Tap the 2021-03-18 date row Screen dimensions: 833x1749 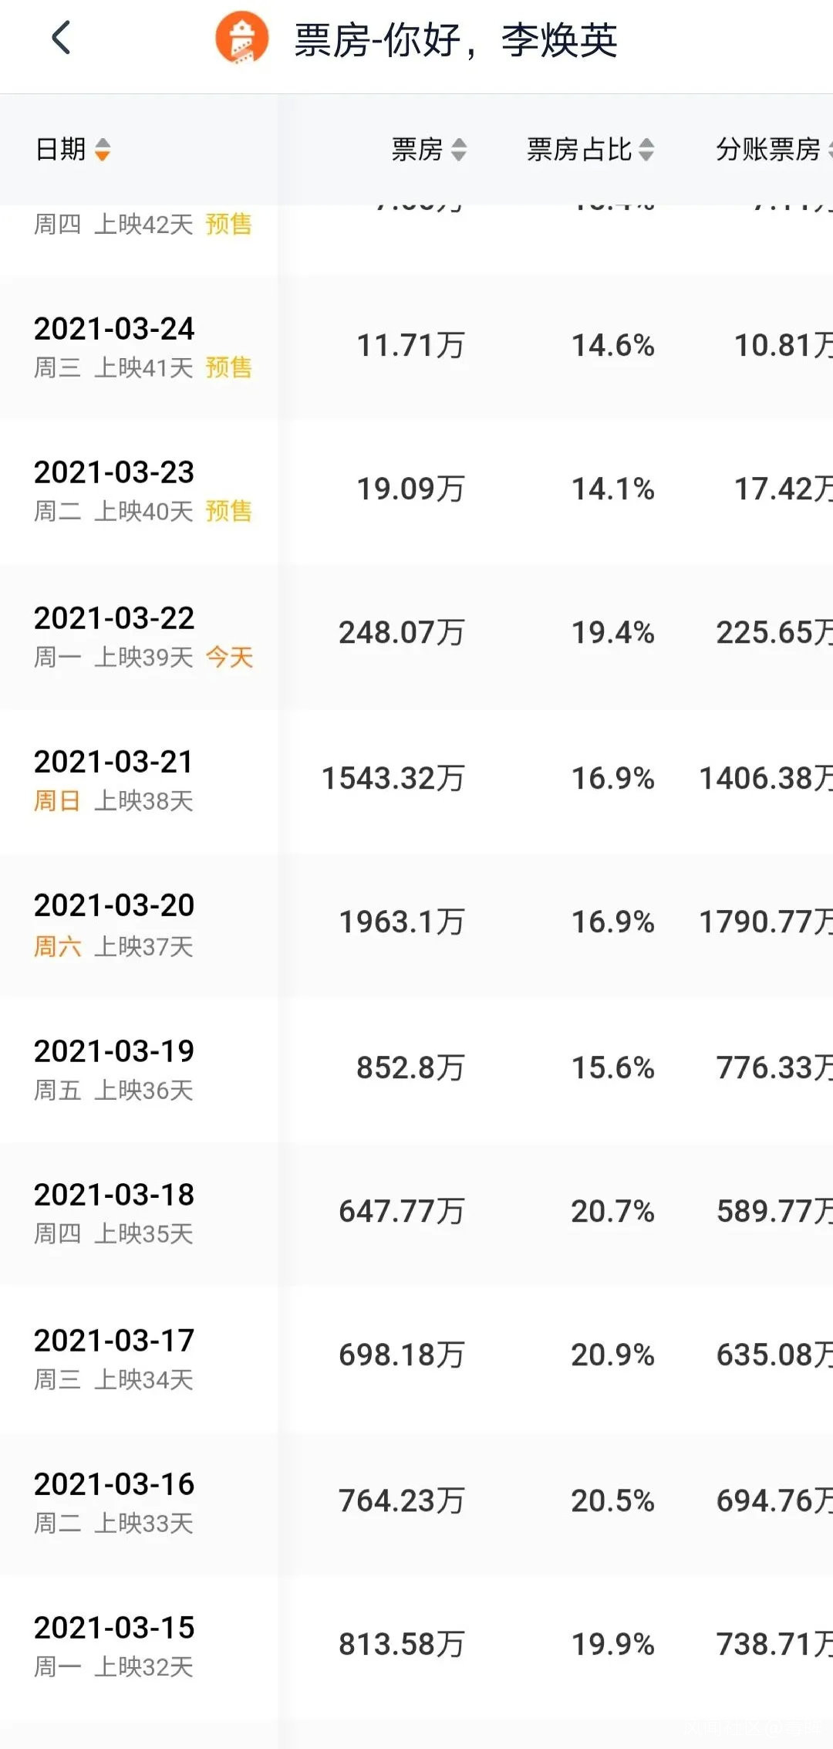pyautogui.click(x=114, y=1195)
